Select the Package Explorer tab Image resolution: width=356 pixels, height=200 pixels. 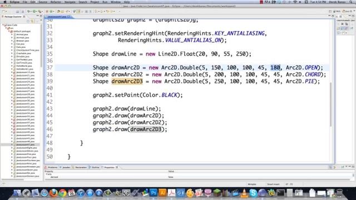click(13, 17)
